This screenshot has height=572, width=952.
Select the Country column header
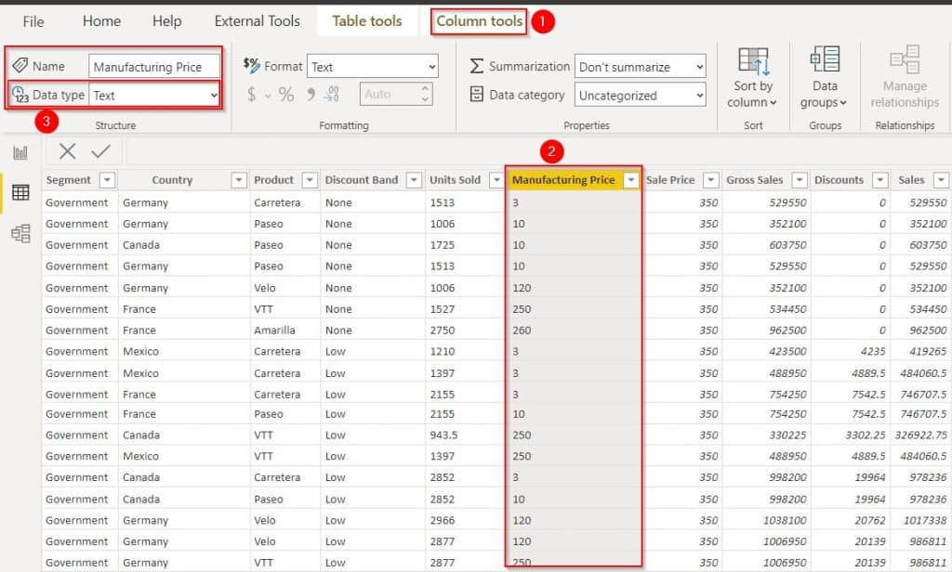pos(172,180)
